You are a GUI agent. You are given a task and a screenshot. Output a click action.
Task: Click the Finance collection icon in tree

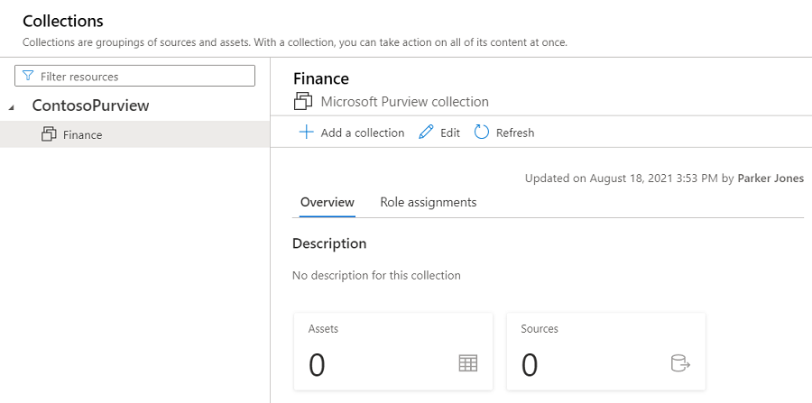pyautogui.click(x=50, y=134)
